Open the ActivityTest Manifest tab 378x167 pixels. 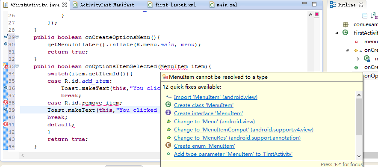tap(107, 5)
